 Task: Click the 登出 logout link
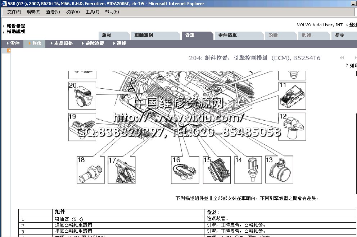[353, 25]
